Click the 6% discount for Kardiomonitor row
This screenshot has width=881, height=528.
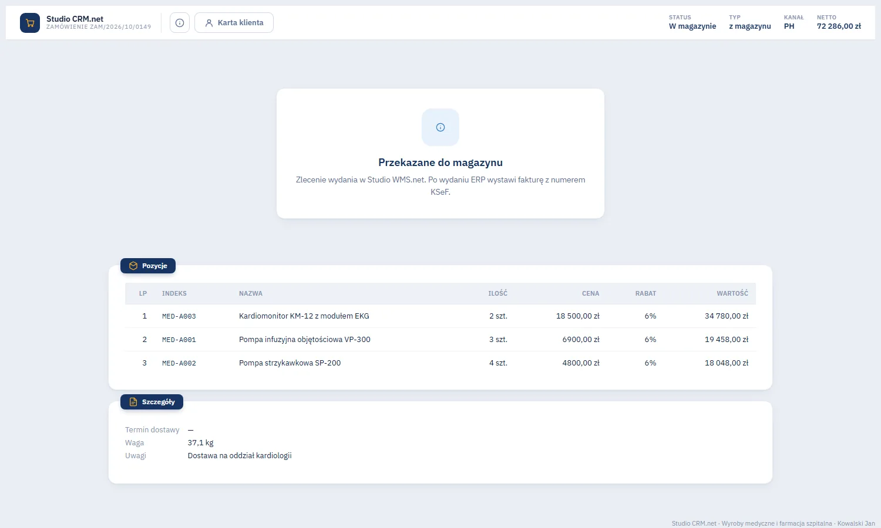[650, 316]
